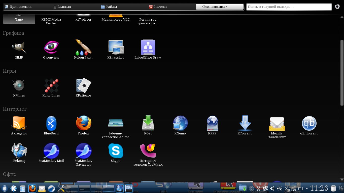Viewport: 344px width, 193px height.
Task: Click the Интернет category heading
Action: click(15, 109)
